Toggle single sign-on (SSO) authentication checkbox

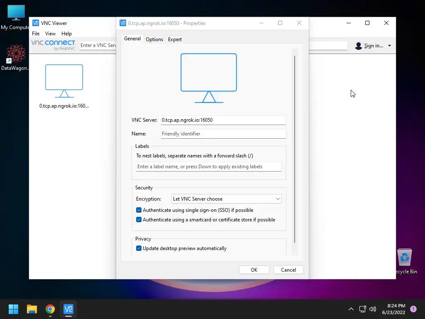point(139,210)
